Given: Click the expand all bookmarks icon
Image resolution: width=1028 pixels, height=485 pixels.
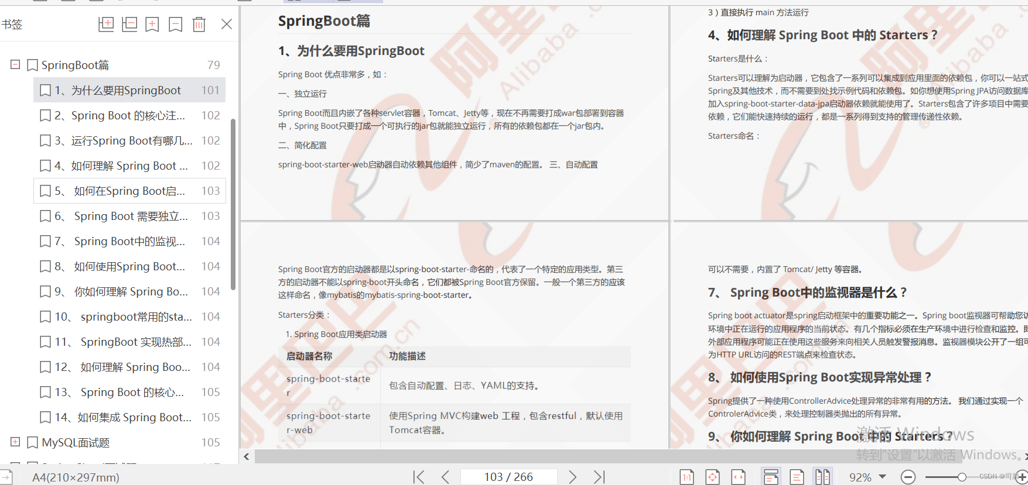Looking at the screenshot, I should coord(106,24).
